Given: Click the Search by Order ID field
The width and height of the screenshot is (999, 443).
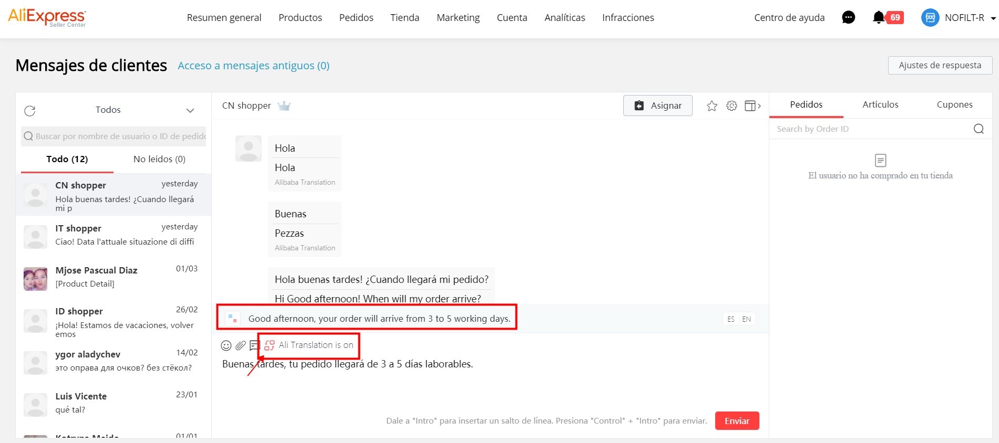Looking at the screenshot, I should click(x=870, y=129).
